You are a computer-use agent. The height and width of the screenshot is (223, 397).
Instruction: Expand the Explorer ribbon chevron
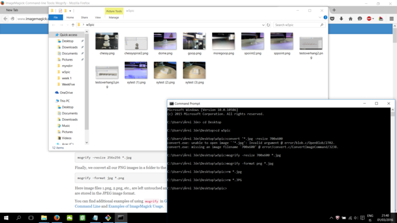(320, 18)
